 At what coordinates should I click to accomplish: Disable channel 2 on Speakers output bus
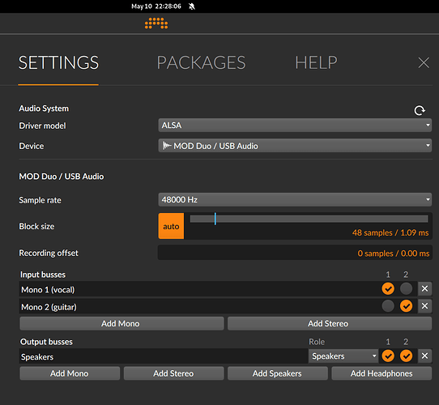point(406,356)
